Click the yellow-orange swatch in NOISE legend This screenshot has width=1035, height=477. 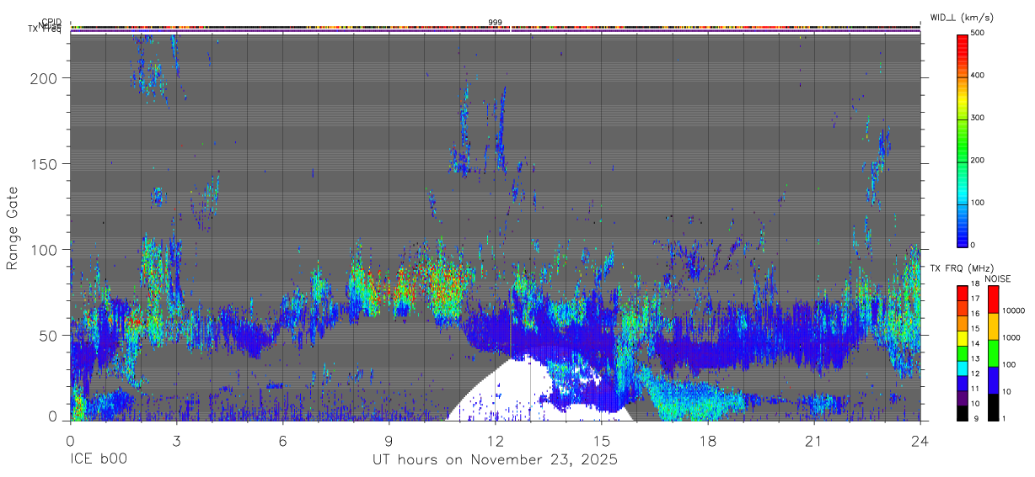(x=993, y=326)
